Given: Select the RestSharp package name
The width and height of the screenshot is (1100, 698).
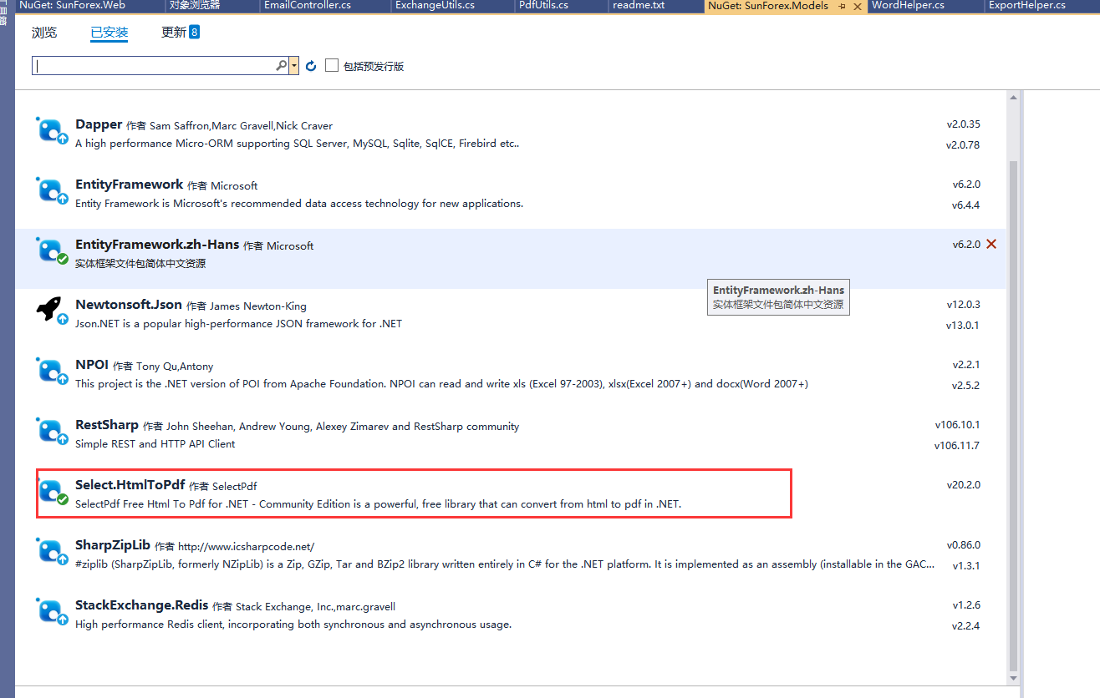Looking at the screenshot, I should 107,425.
